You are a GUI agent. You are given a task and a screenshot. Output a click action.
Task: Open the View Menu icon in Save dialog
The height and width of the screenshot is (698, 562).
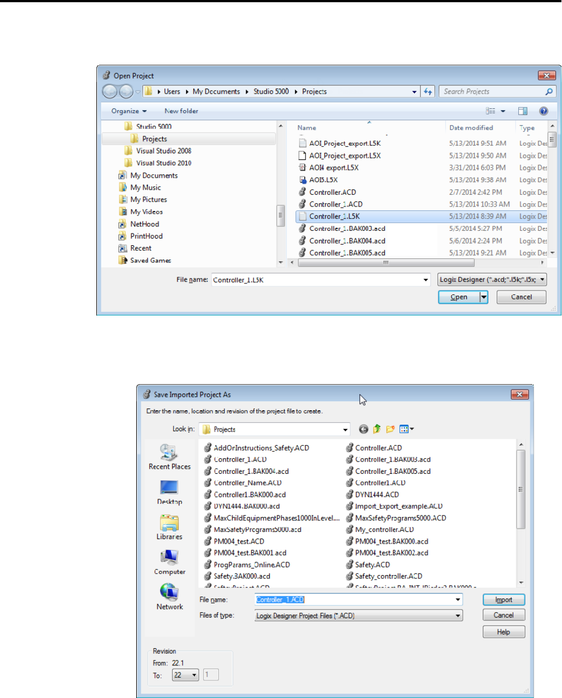point(406,429)
